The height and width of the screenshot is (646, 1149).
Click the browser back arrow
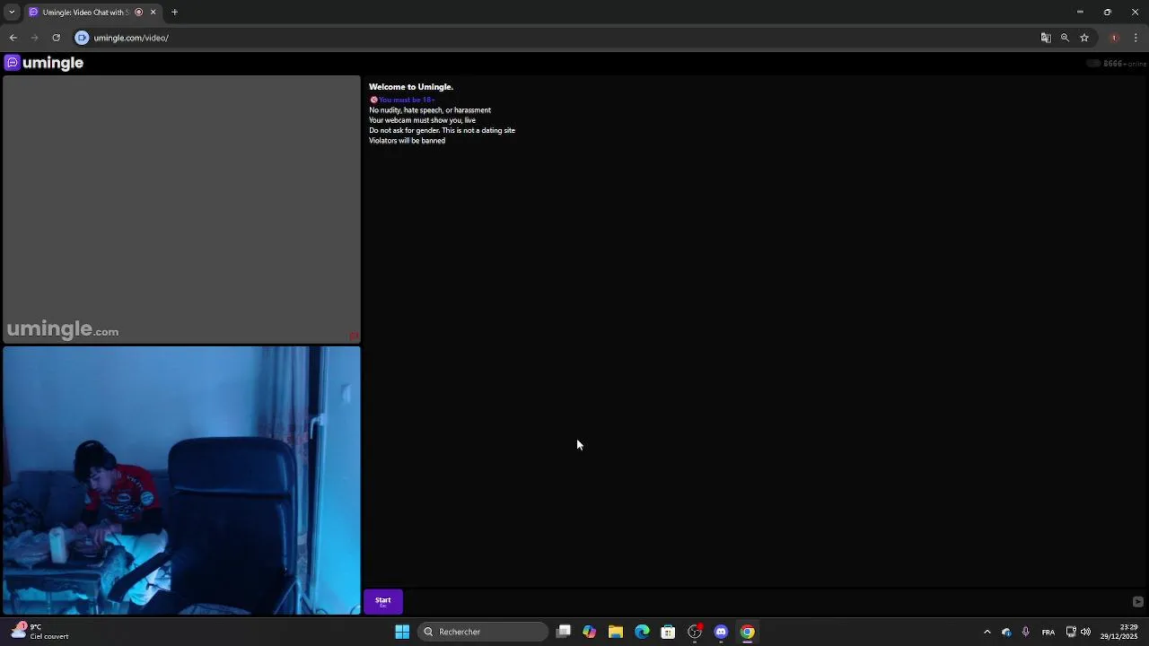13,38
